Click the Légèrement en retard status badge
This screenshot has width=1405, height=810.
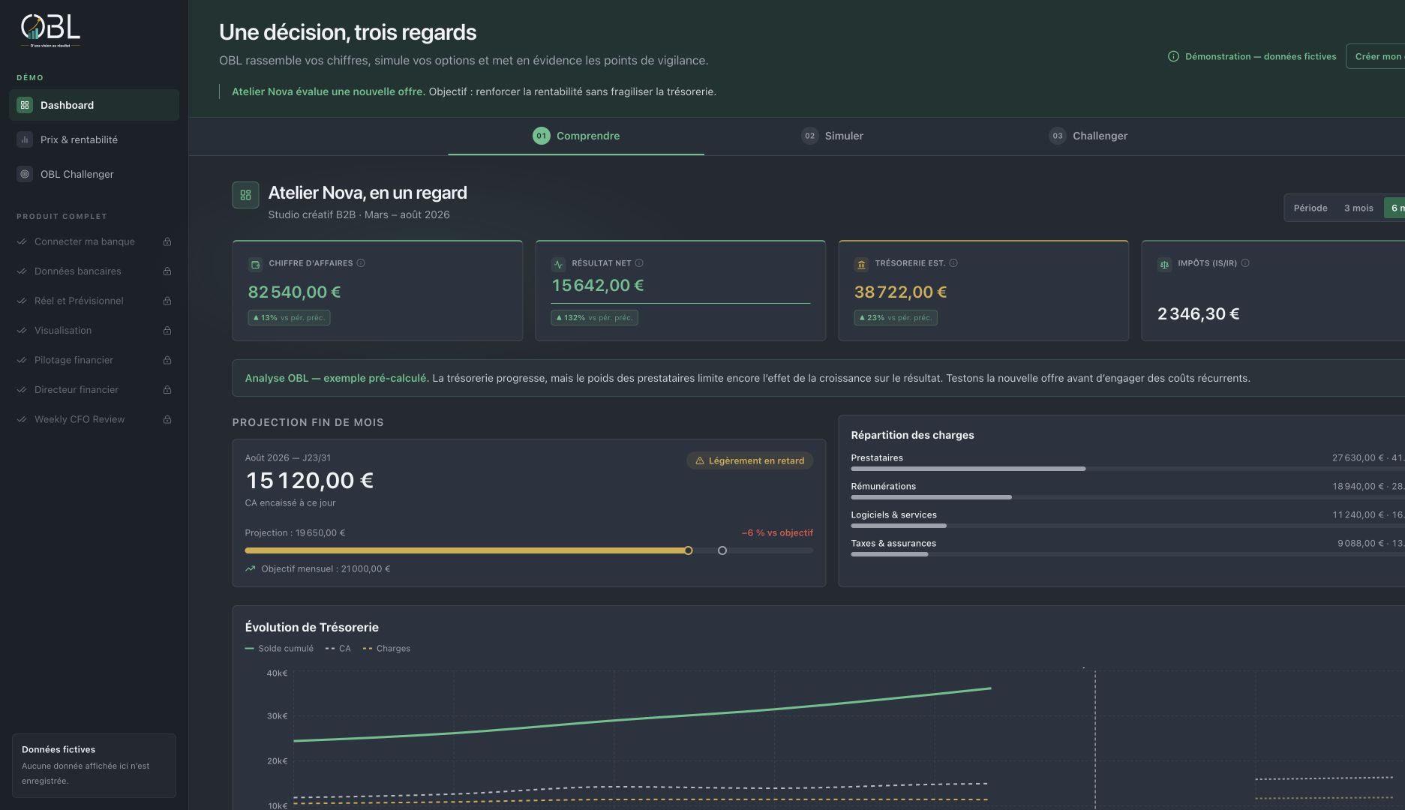click(749, 460)
